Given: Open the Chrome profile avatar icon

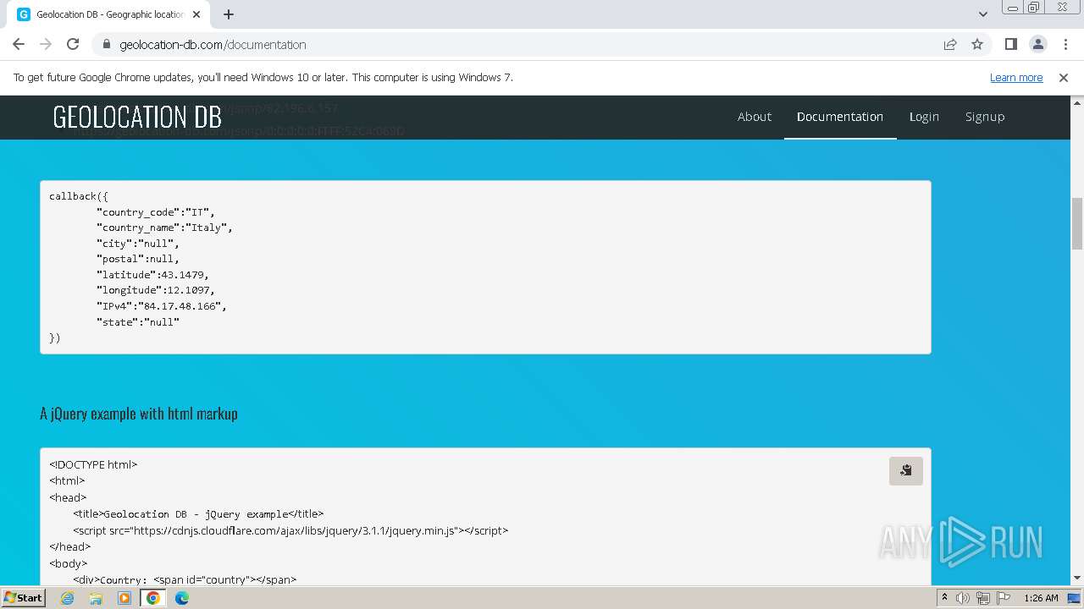Looking at the screenshot, I should (x=1037, y=44).
